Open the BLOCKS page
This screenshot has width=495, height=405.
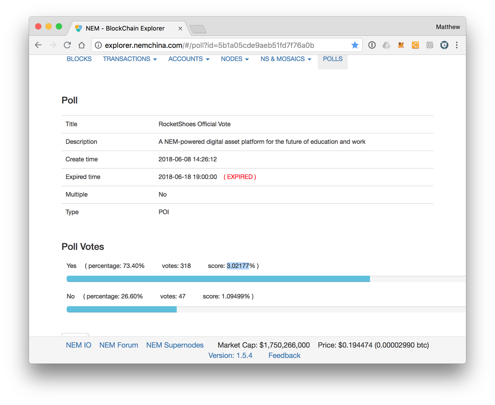point(79,59)
